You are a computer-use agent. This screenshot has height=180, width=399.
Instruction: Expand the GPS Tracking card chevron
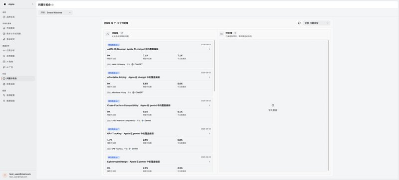pyautogui.click(x=209, y=134)
